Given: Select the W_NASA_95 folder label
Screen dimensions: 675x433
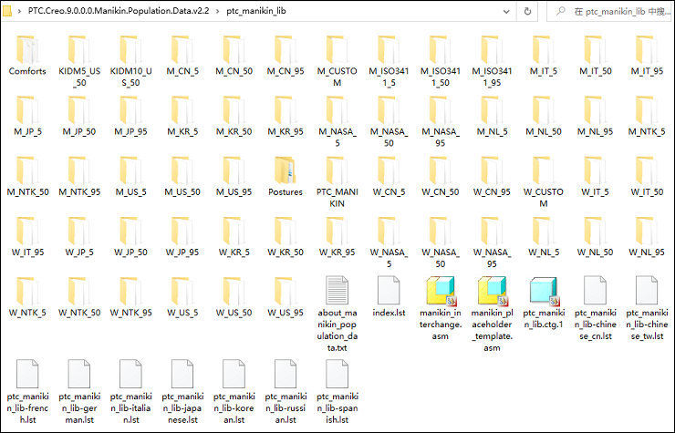Looking at the screenshot, I should [x=492, y=258].
